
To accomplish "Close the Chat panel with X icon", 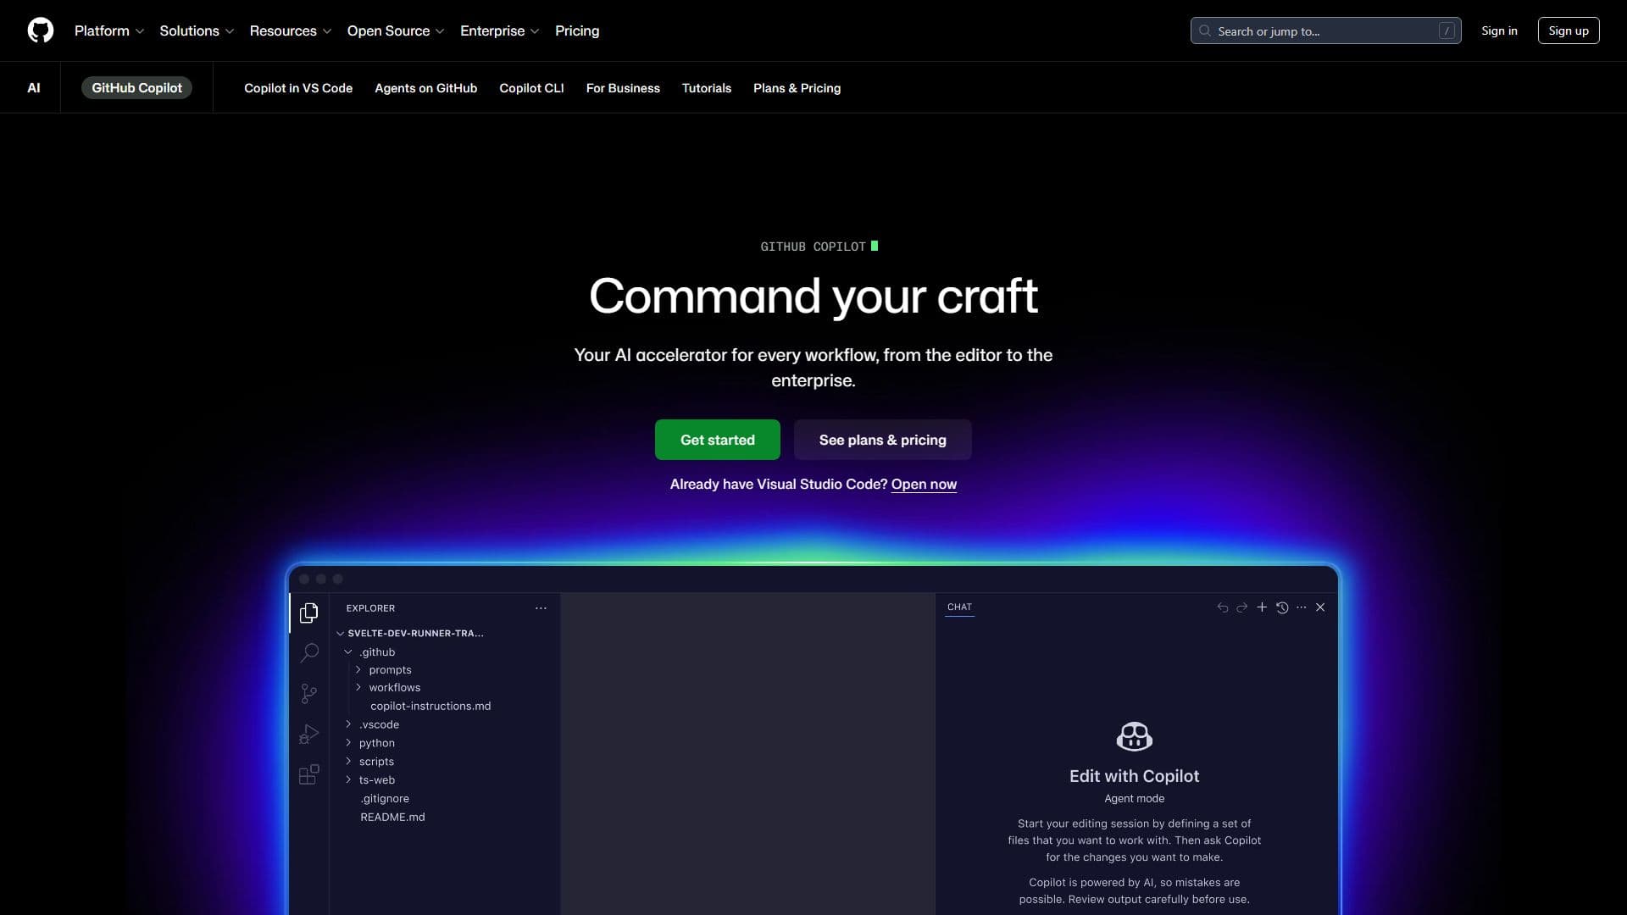I will [x=1320, y=607].
